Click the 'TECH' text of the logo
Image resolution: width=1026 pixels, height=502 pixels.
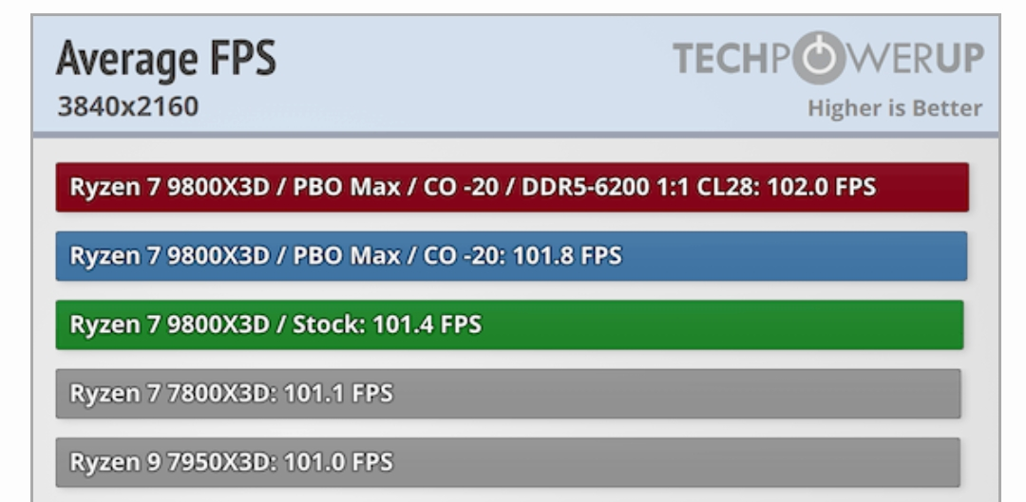722,58
